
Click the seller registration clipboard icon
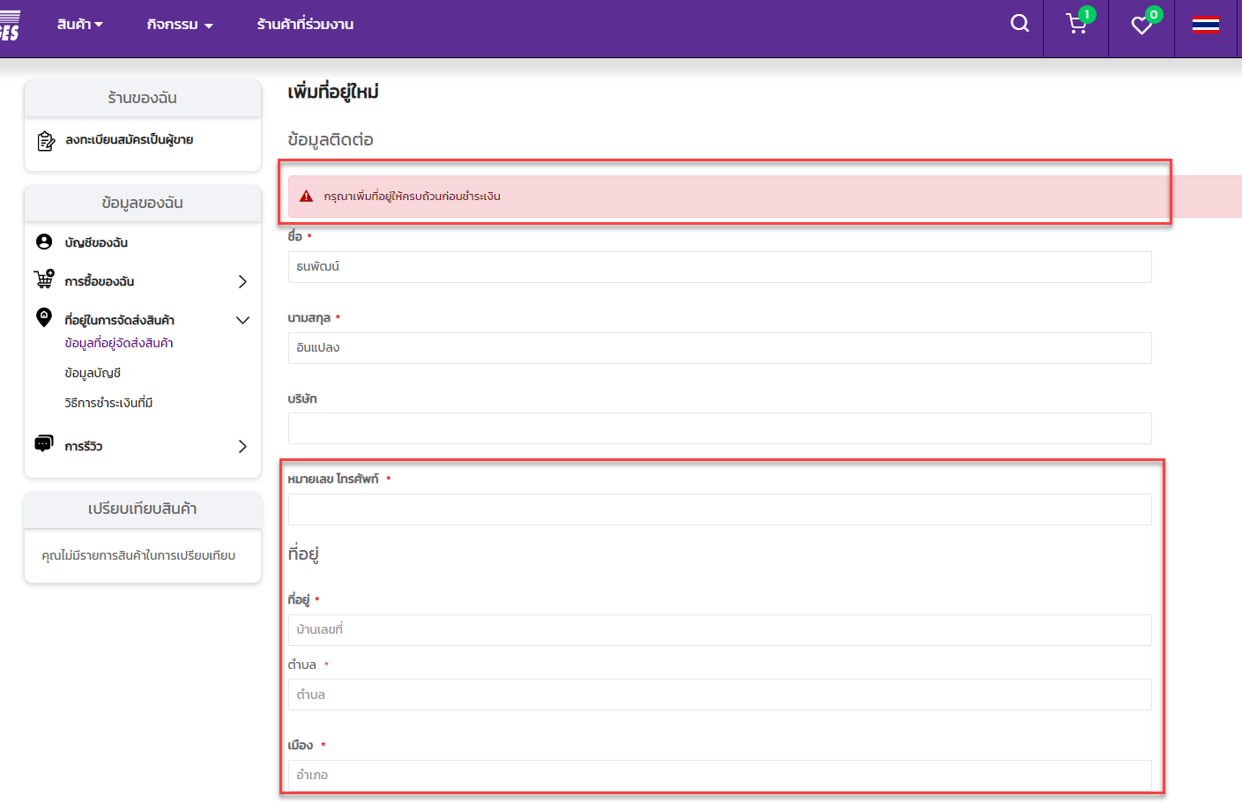[46, 141]
